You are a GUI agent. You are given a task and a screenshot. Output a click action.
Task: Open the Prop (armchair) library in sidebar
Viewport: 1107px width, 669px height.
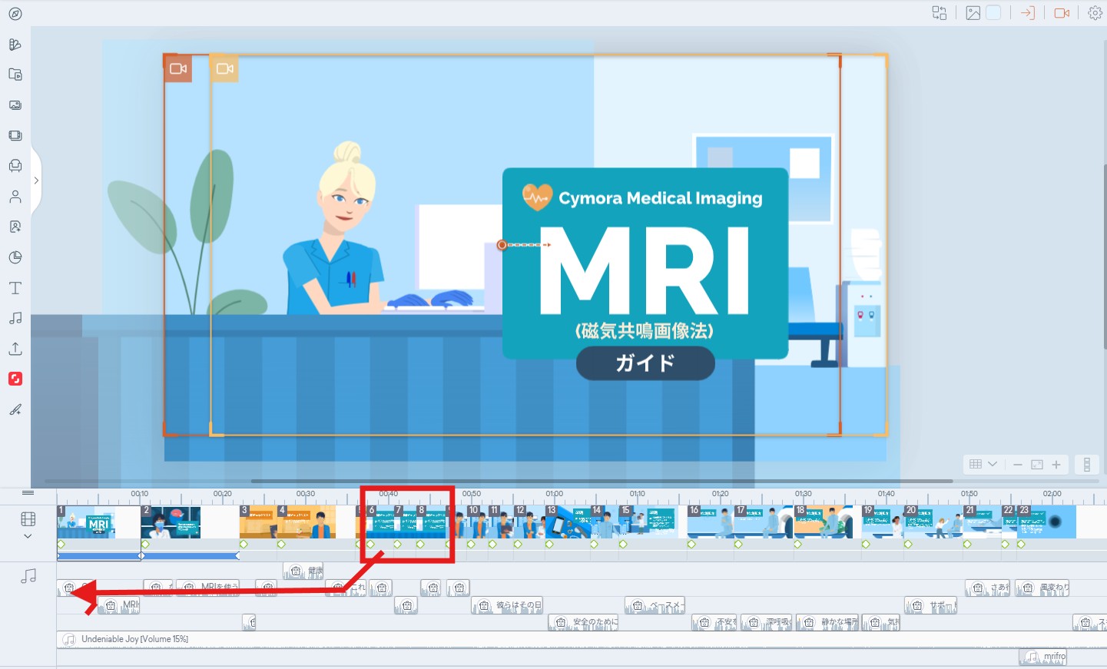(15, 166)
